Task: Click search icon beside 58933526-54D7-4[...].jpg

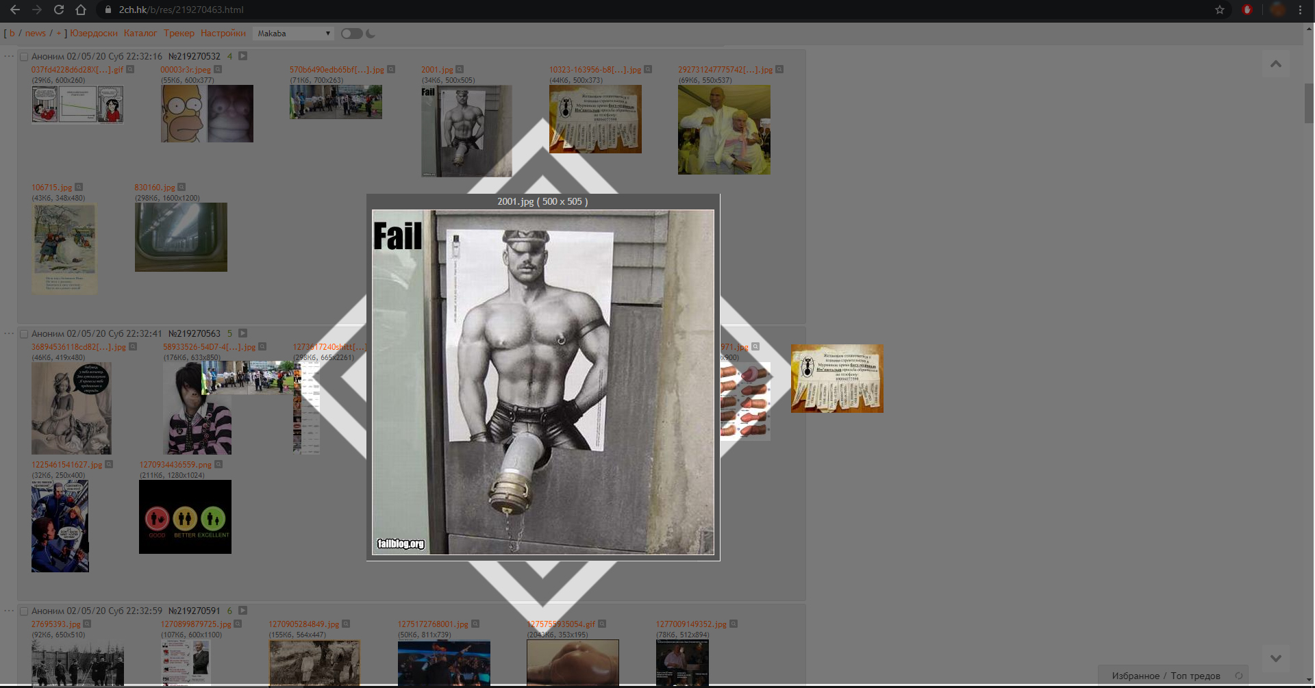Action: [262, 346]
